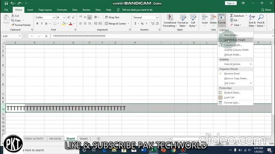Toggle Underline formatting
This screenshot has height=154, width=275.
46,24
